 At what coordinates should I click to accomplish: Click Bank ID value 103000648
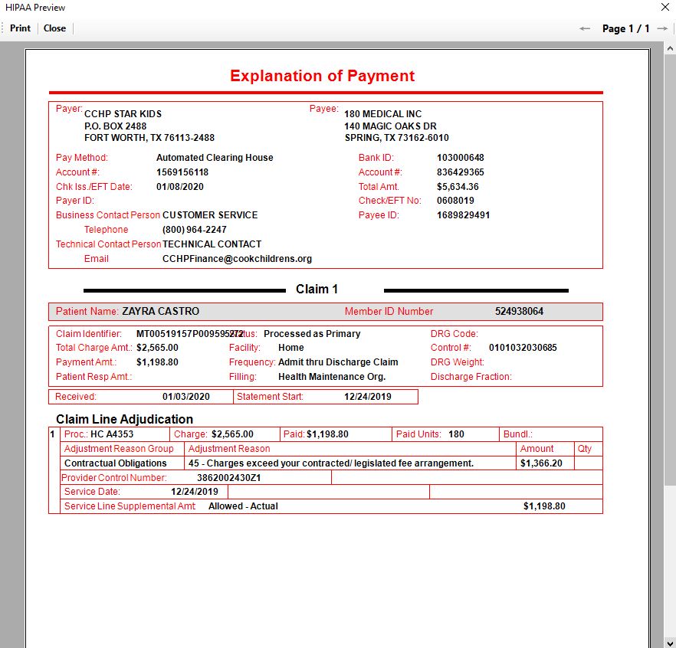(461, 158)
